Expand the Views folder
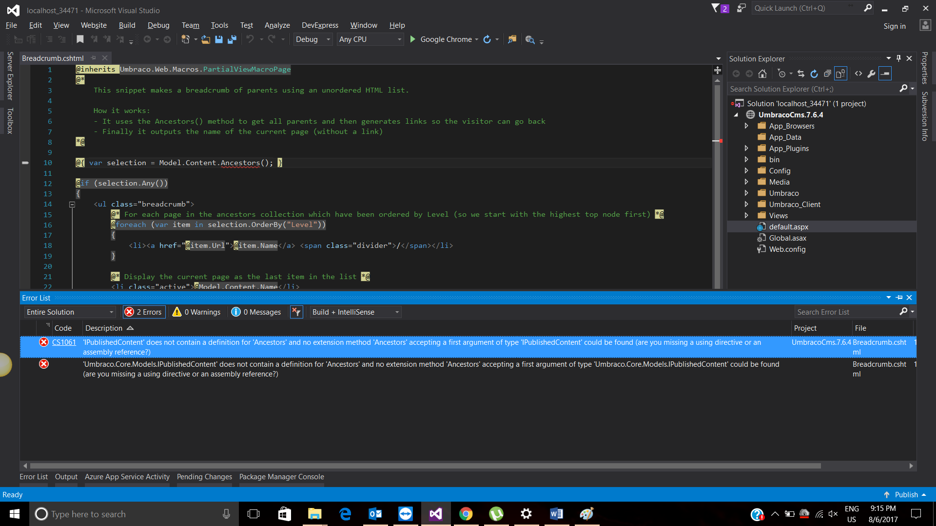The image size is (936, 526). point(746,215)
